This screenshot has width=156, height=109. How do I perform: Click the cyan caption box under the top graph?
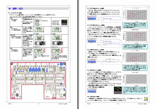point(135,25)
